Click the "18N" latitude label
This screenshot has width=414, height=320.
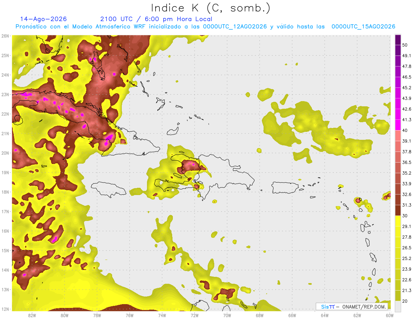coord(5,192)
